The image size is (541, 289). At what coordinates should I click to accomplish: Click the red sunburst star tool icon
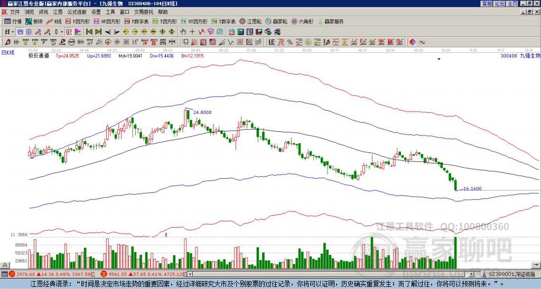[x=117, y=42]
